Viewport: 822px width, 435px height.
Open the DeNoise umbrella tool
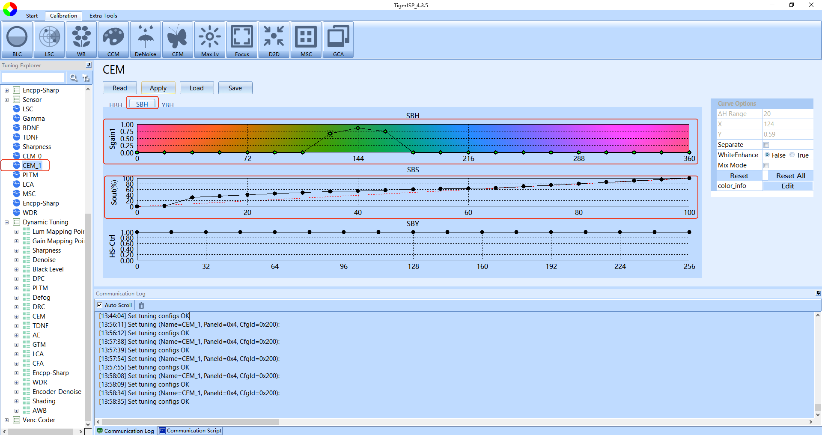pos(146,40)
